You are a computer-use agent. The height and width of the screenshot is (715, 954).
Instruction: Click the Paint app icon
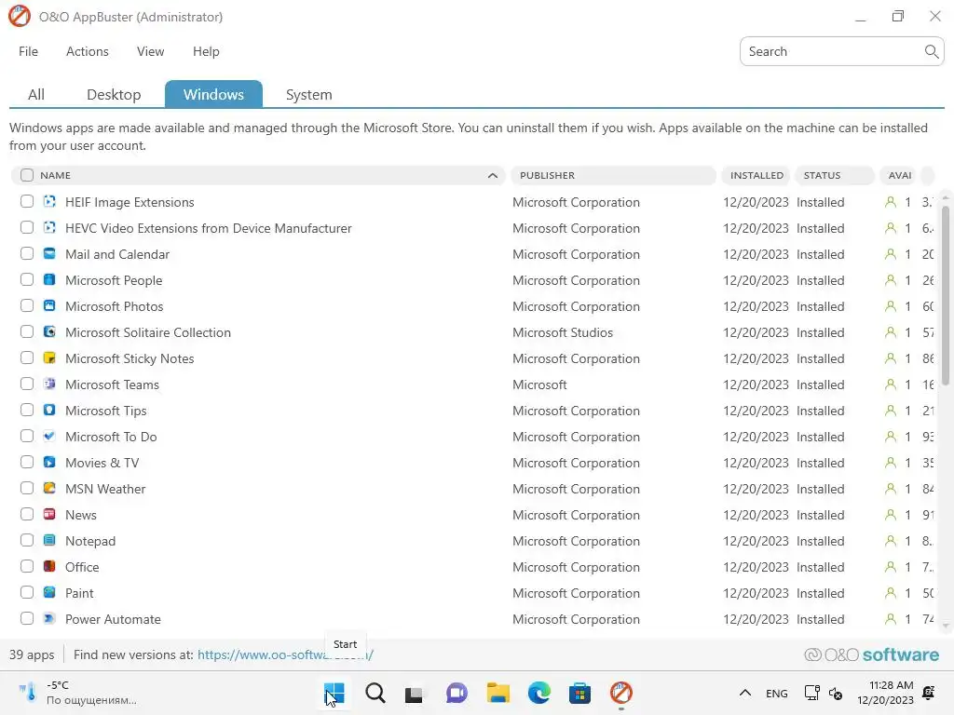50,592
